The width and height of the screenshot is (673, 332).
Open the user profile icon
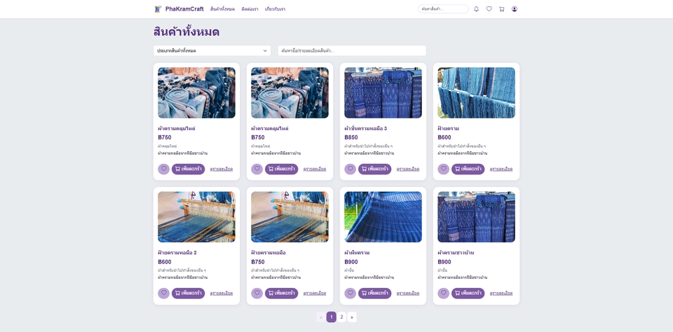pyautogui.click(x=515, y=9)
